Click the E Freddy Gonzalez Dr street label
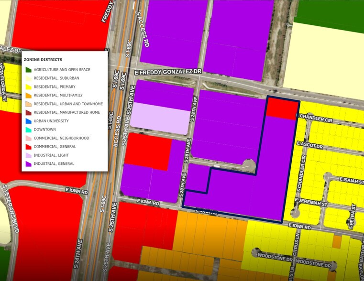Image resolution: width=364 pixels, height=281 pixels. (x=168, y=71)
